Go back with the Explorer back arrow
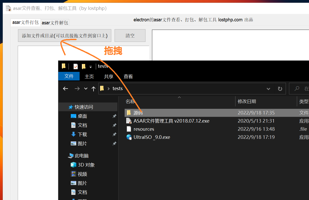The image size is (309, 200). pos(66,89)
